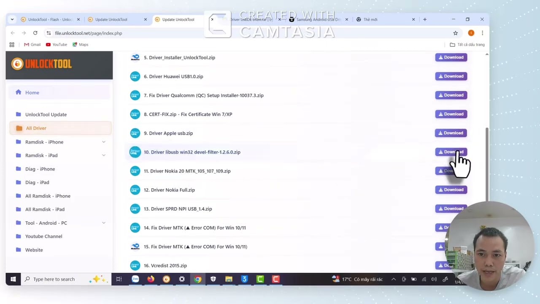Click the row 15 Fix Driver MTK MediaFire icon

point(135,247)
